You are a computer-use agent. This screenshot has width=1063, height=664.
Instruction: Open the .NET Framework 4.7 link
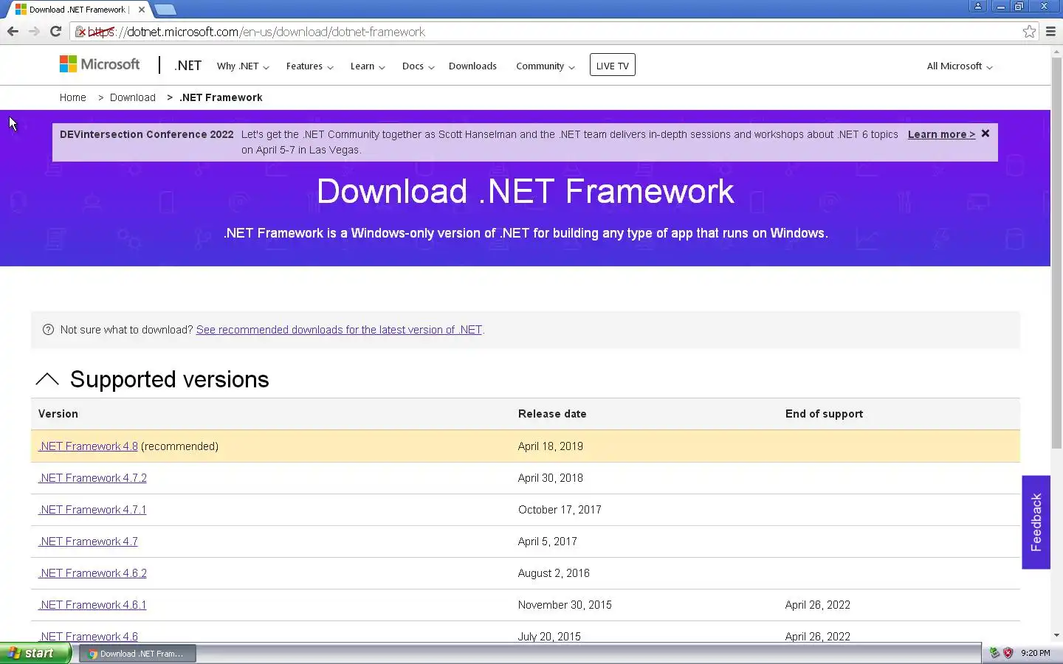coord(88,542)
